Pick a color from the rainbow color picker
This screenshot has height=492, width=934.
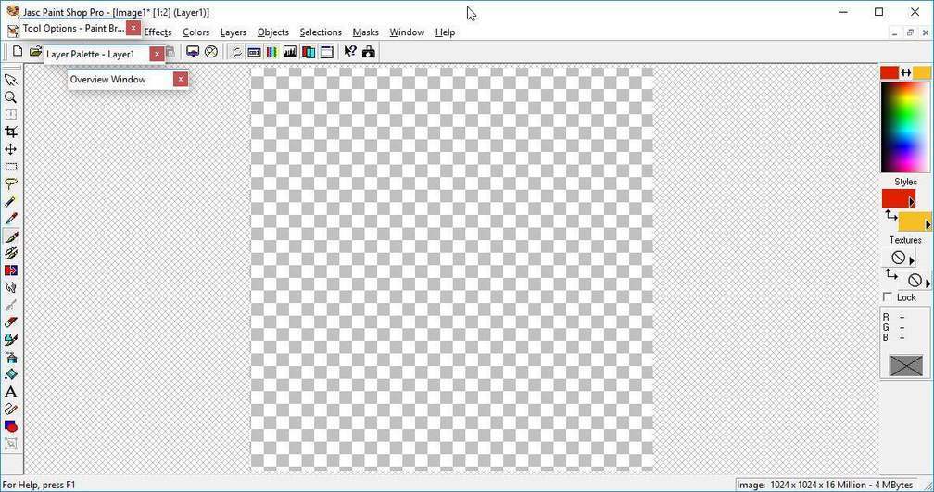(905, 125)
